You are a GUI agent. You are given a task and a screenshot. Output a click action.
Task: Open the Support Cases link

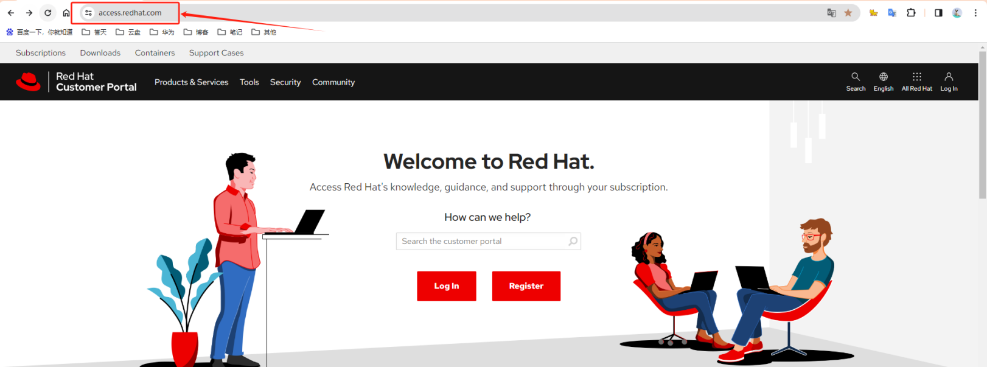(217, 53)
